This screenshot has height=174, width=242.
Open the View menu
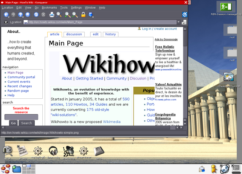(x=28, y=8)
